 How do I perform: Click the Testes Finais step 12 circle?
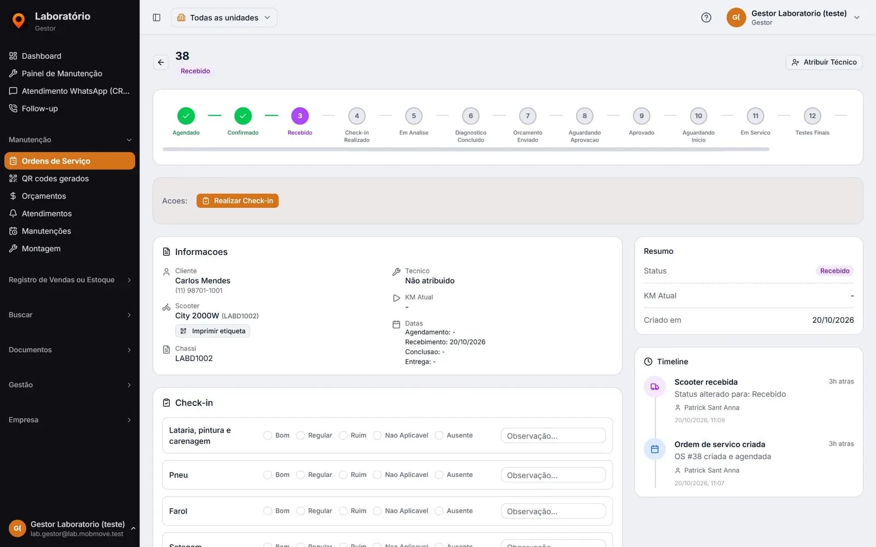(812, 116)
